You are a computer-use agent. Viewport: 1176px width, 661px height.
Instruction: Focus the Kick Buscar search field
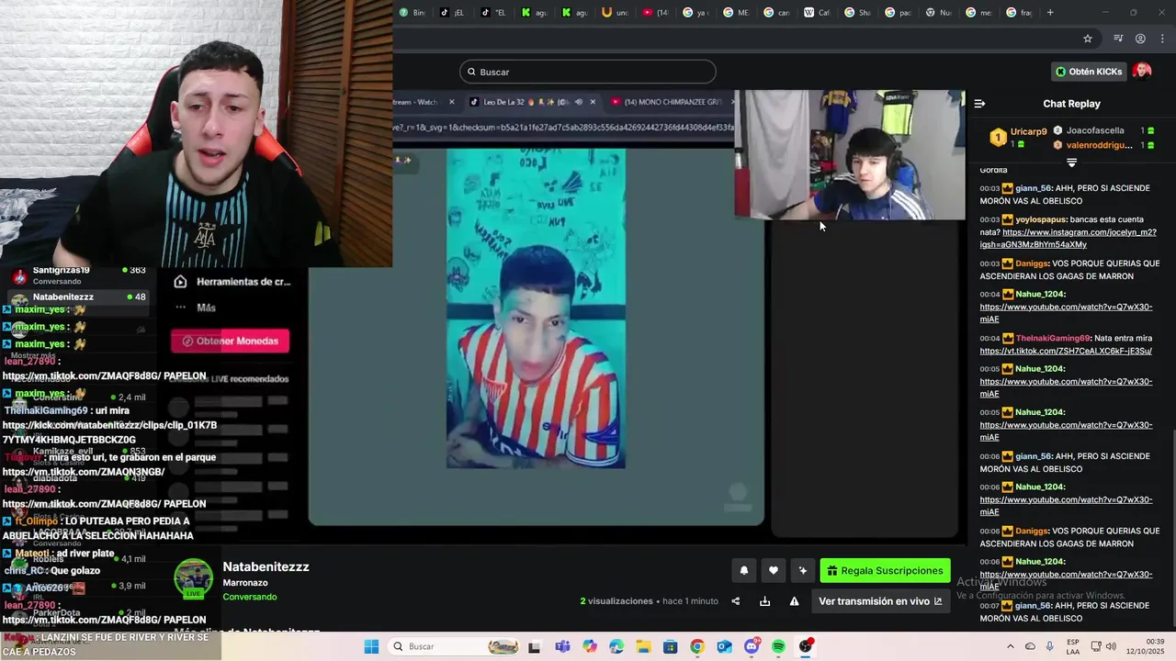point(588,72)
